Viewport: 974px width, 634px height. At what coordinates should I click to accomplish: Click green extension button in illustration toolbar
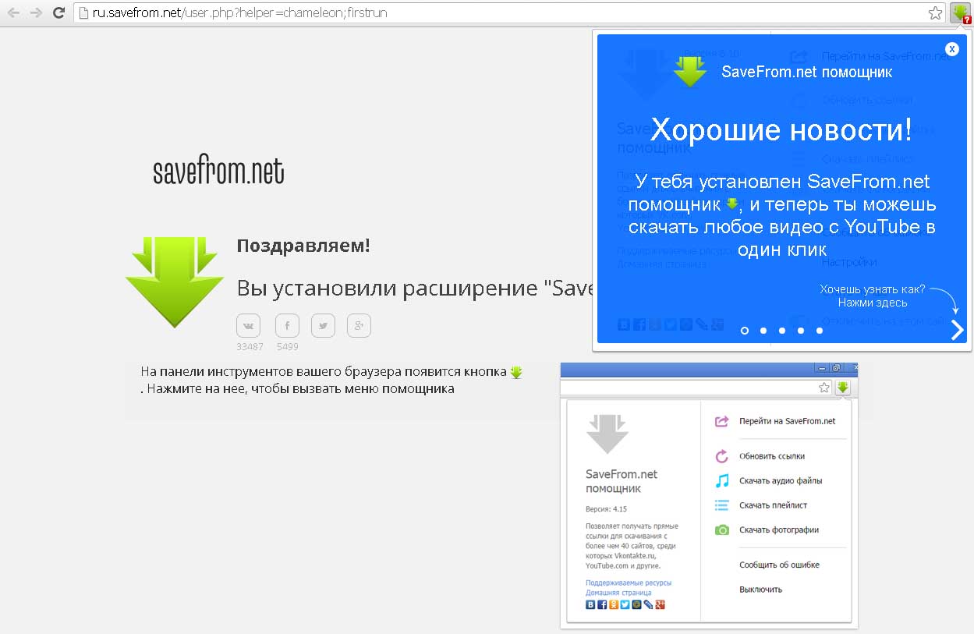(842, 388)
